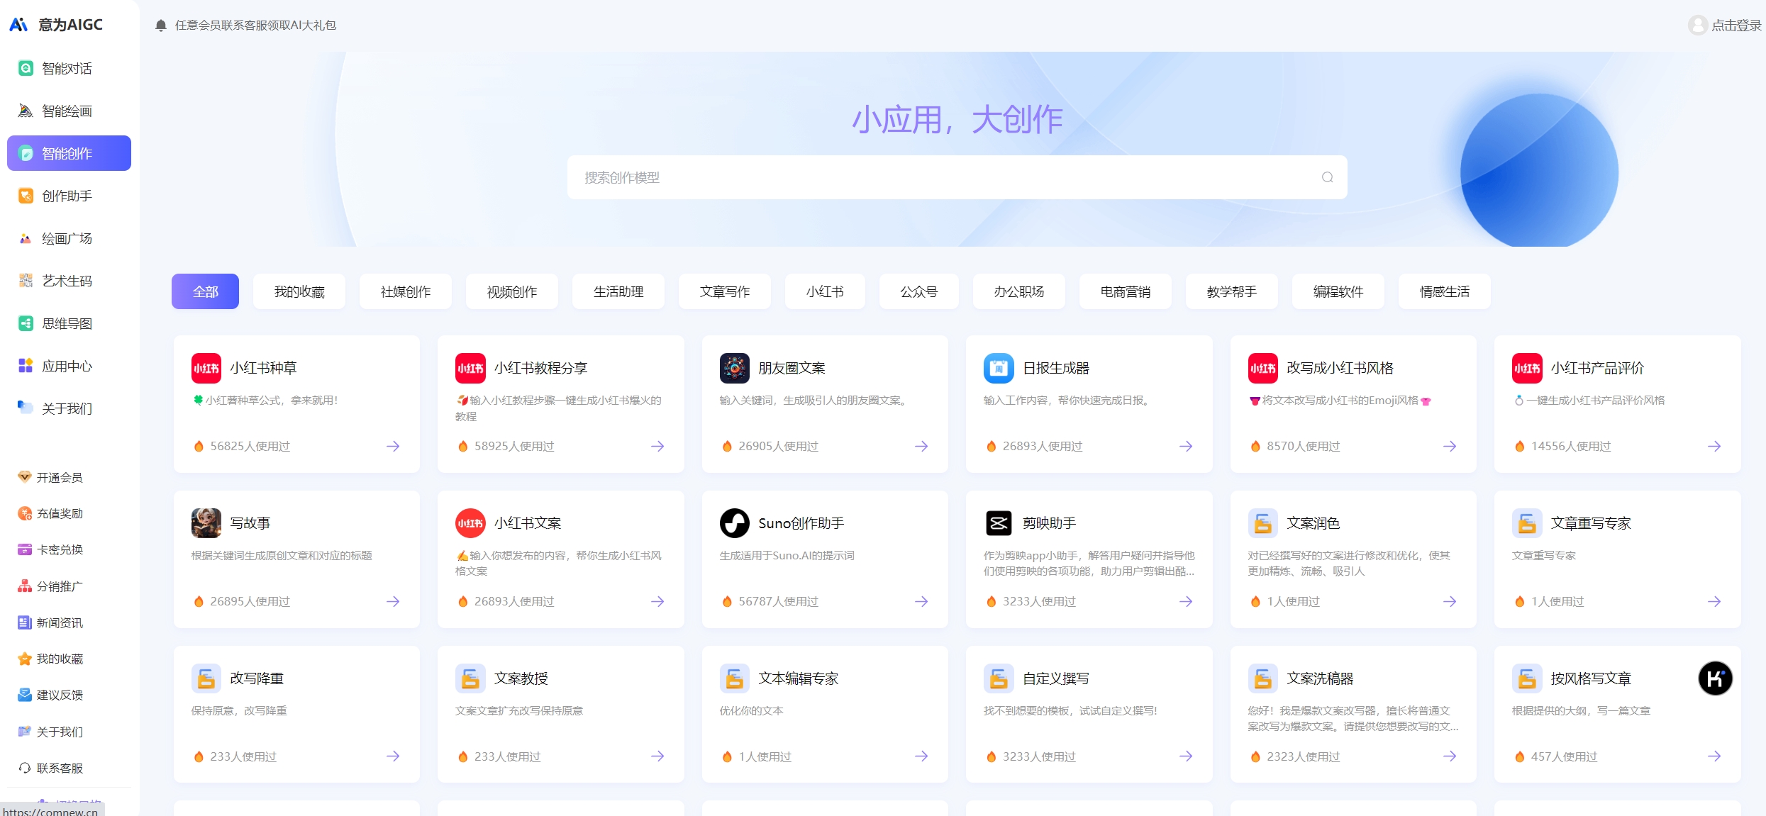The width and height of the screenshot is (1766, 816).
Task: Click the 日报生成器 calendar icon
Action: 998,368
